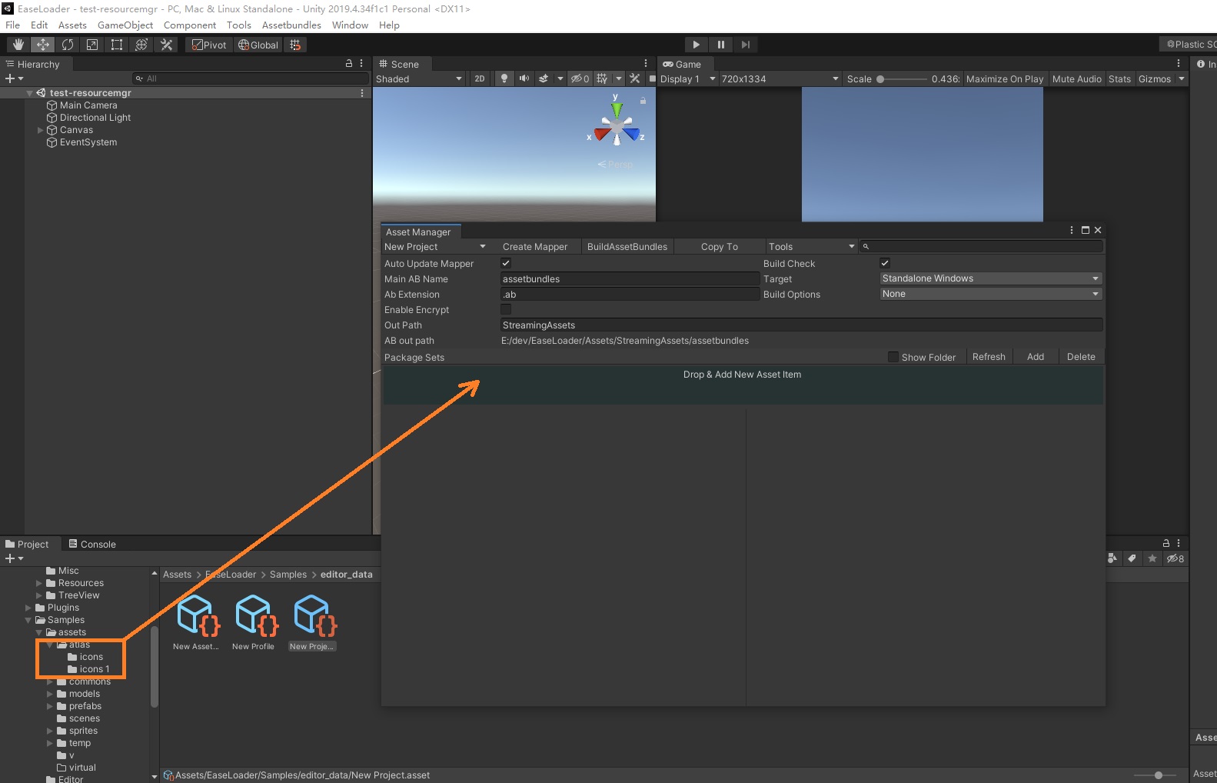Click BuildAssetBundles button

[x=627, y=247]
